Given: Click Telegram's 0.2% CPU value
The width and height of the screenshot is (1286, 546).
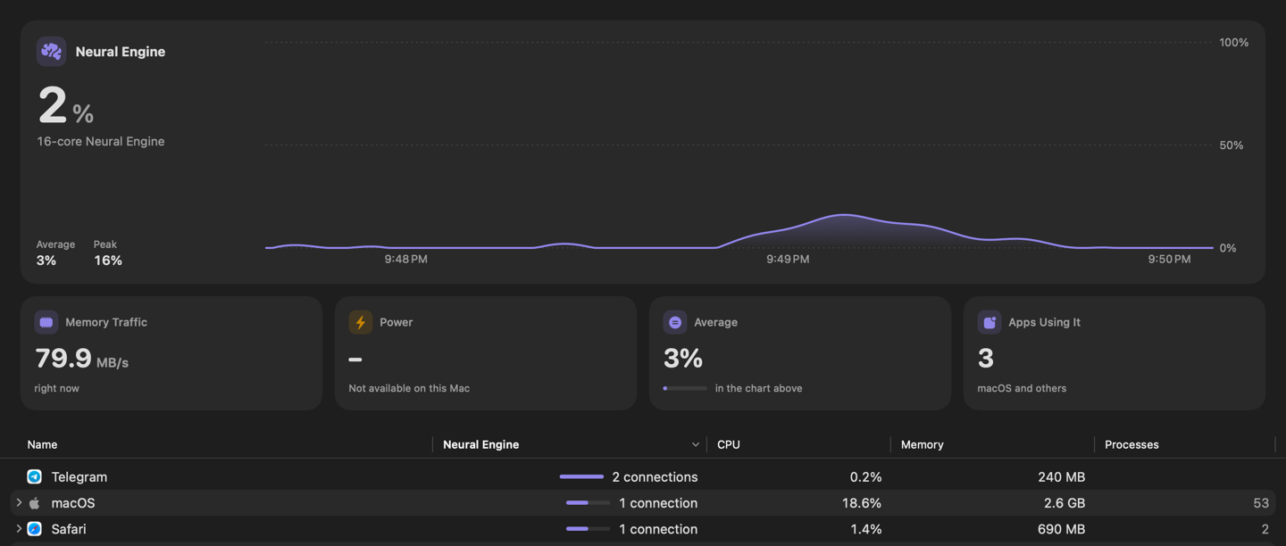Looking at the screenshot, I should click(x=865, y=477).
